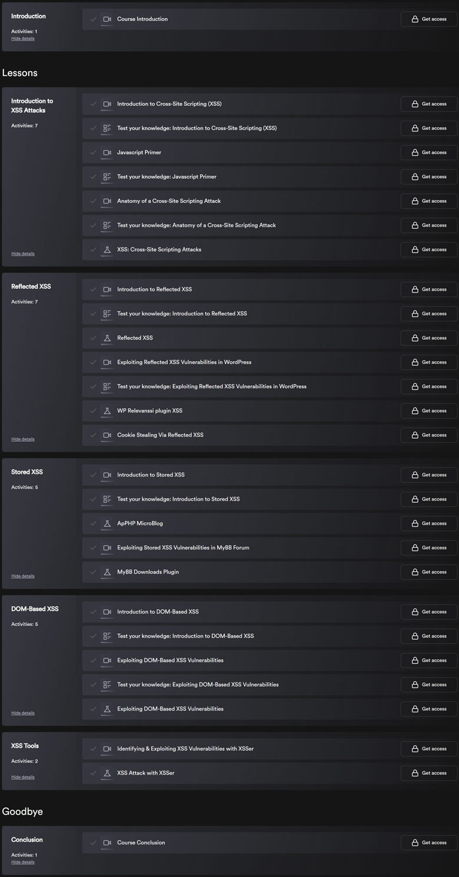Click video icon for Cookie Stealing Via Reflected XSS
Screen dimensions: 459x877
click(x=107, y=435)
